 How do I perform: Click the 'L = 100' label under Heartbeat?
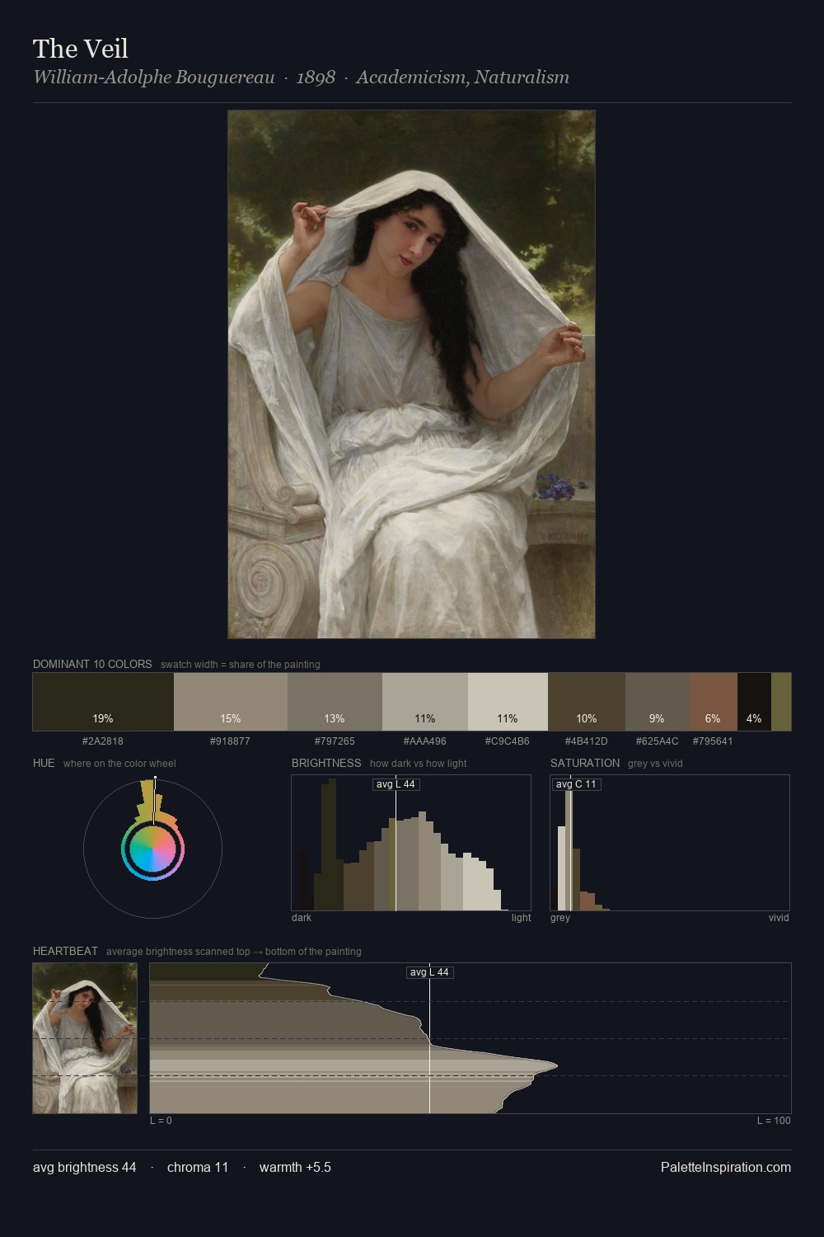[x=774, y=1121]
